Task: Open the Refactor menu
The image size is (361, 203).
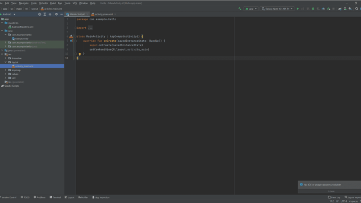Action: coord(43,3)
